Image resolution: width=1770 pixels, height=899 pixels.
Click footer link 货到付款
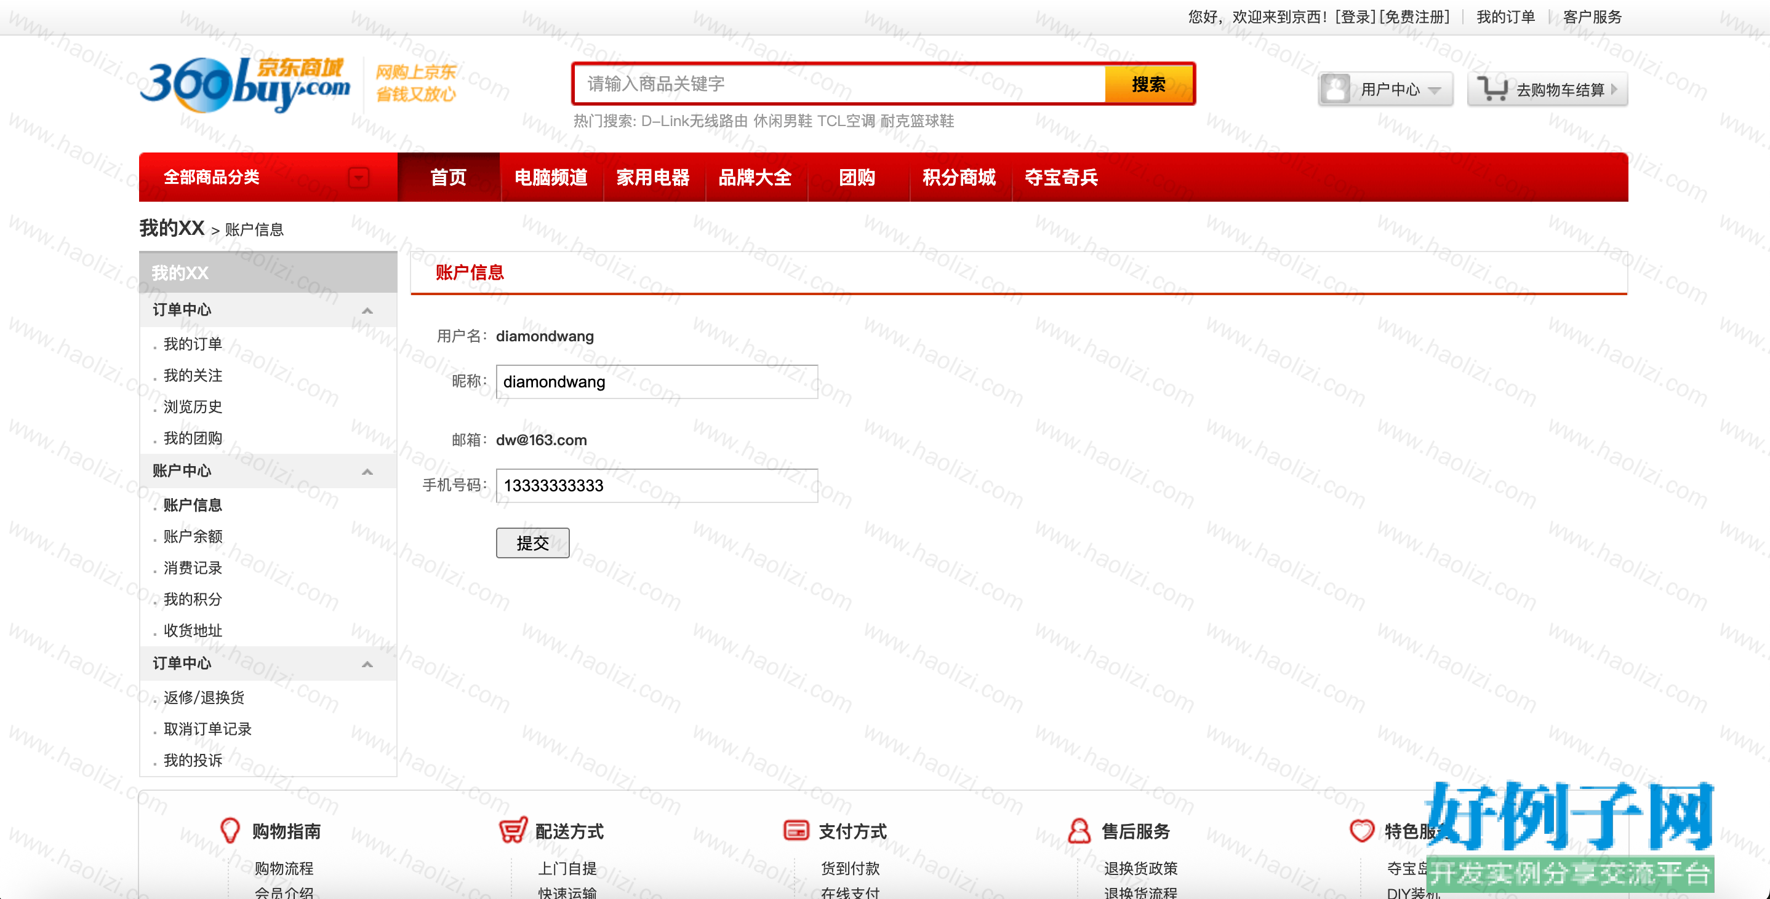[x=850, y=869]
